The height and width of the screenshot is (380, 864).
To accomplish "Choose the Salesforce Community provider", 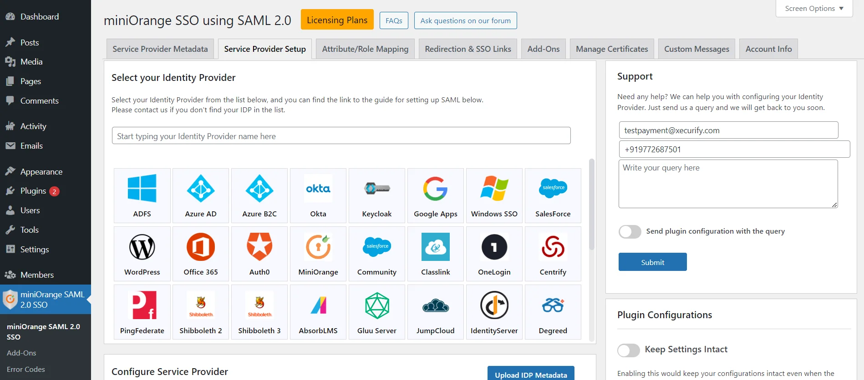I will tap(377, 254).
